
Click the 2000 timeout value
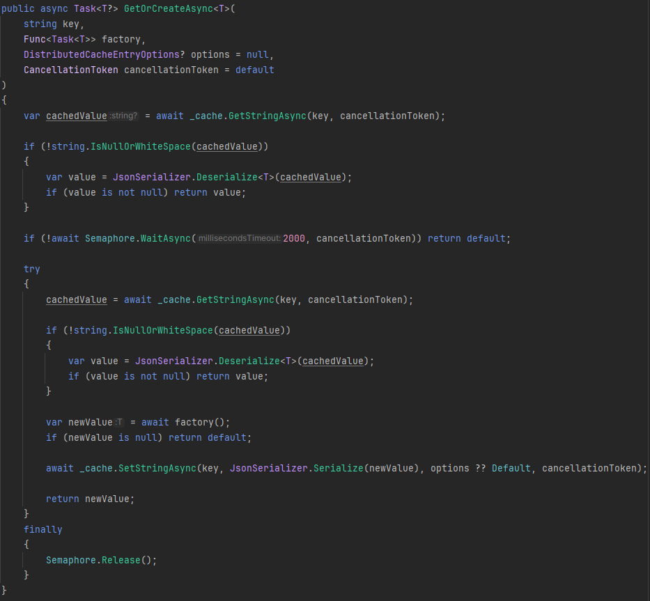point(294,239)
